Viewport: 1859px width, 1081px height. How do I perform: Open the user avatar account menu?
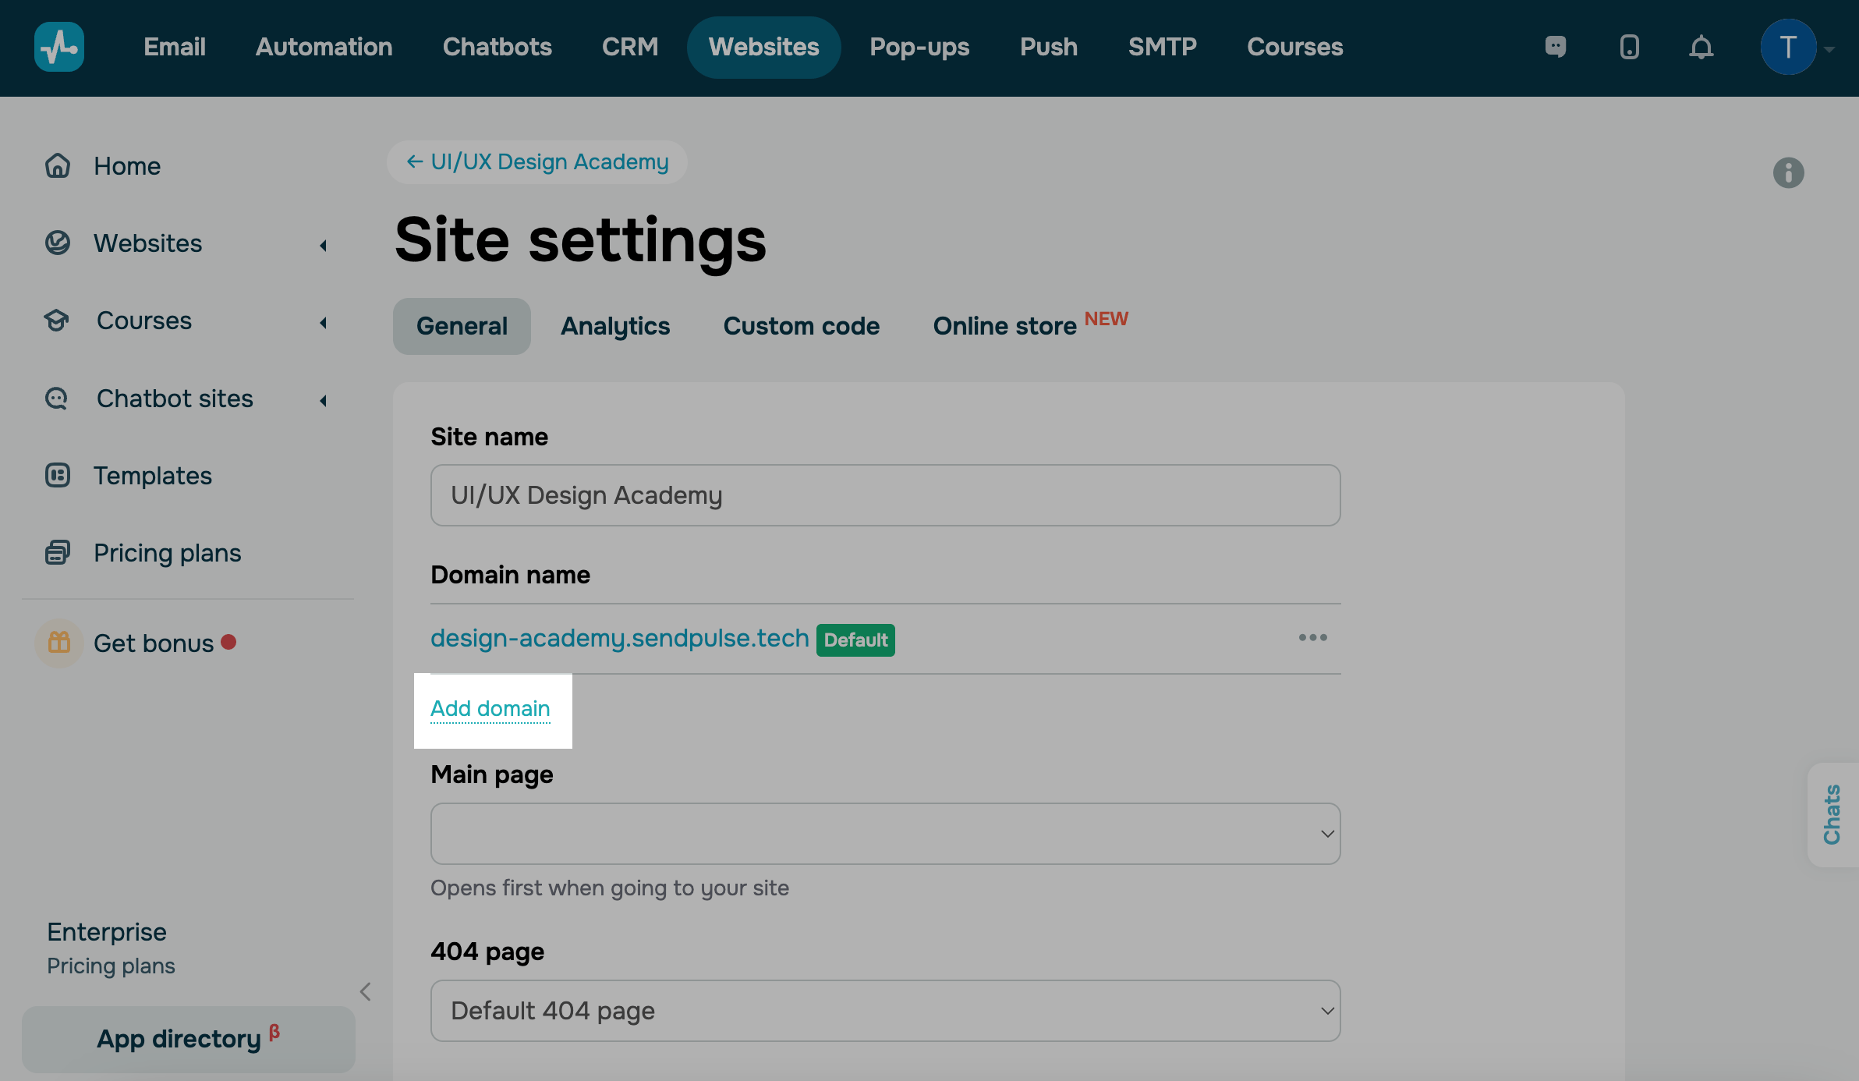tap(1788, 47)
